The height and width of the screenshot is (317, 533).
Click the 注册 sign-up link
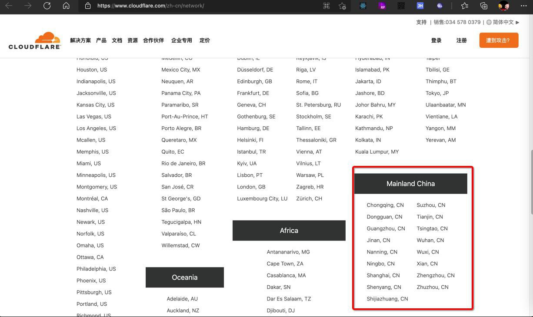coord(462,40)
